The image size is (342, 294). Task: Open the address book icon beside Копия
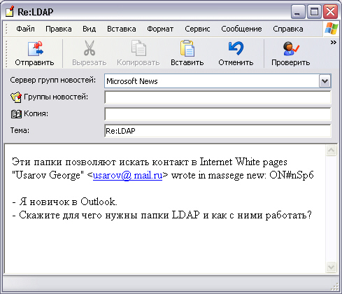click(16, 114)
